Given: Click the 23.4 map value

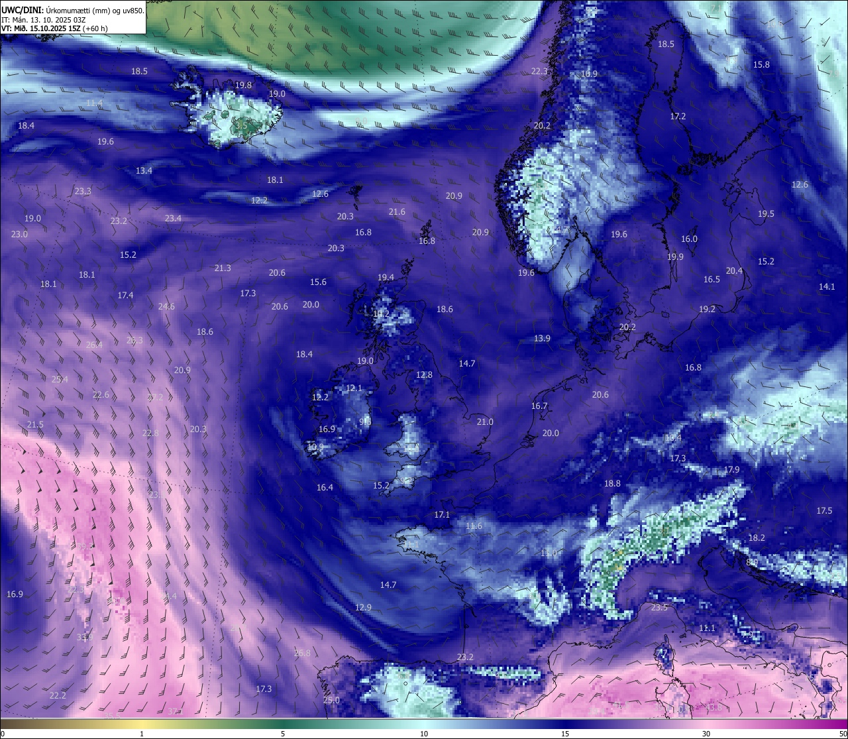Looking at the screenshot, I should 173,219.
